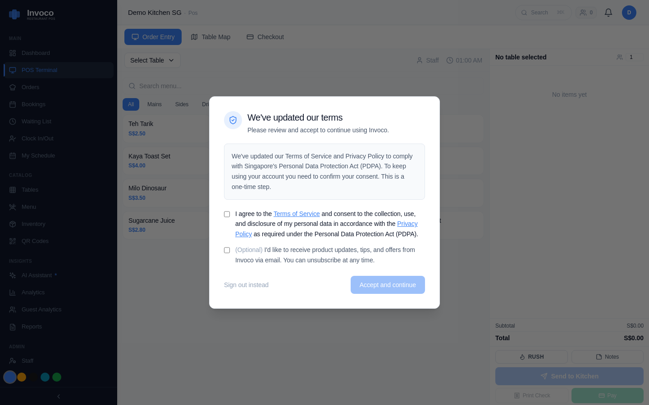Enable the optional product updates email checkbox
This screenshot has height=405, width=649.
227,250
